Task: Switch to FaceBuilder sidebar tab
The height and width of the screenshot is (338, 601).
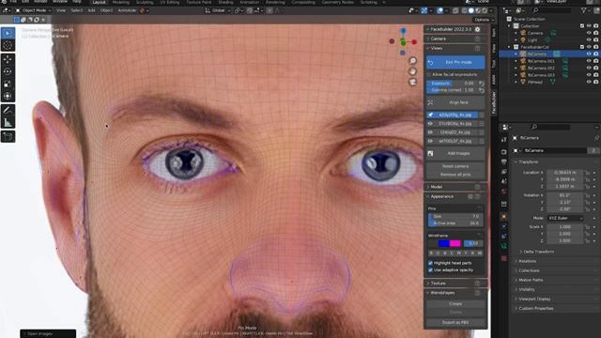Action: tap(494, 102)
